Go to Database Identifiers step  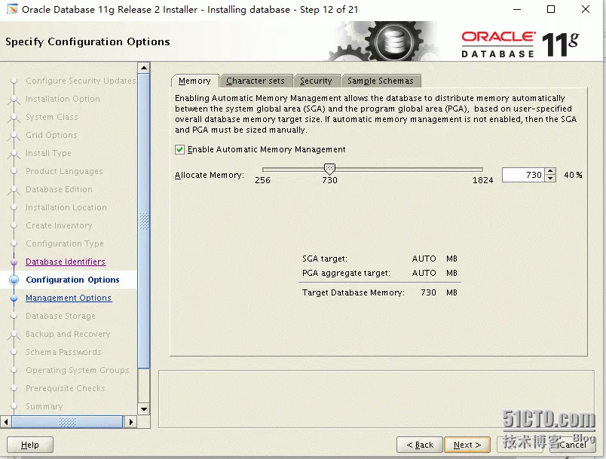[x=66, y=262]
